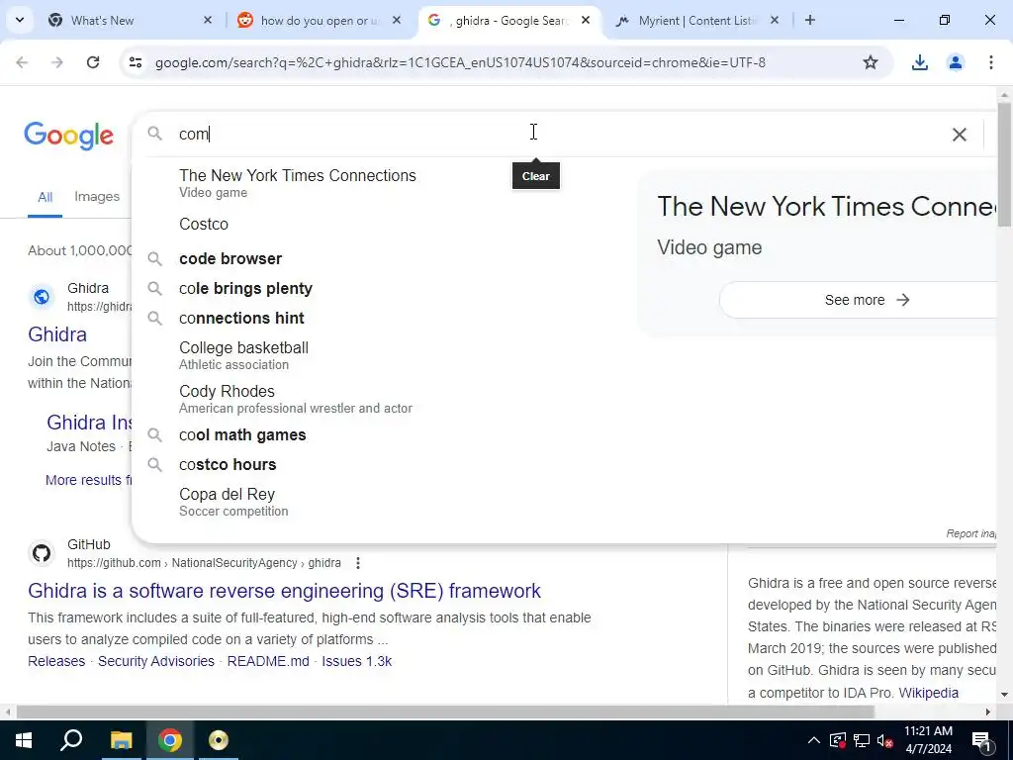This screenshot has width=1013, height=760.
Task: Open the taskbar clock showing 11:21 AM
Action: 928,740
